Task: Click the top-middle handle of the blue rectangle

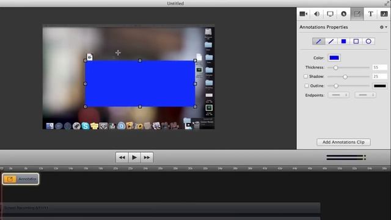Action: 140,61
